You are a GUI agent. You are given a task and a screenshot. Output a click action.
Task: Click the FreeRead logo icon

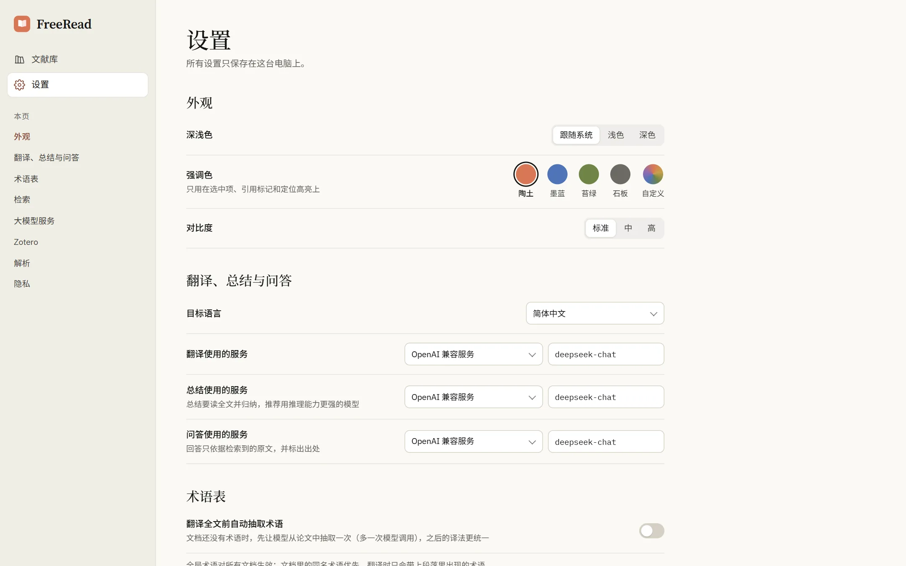(x=22, y=24)
